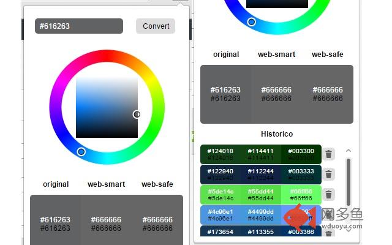Select original #616263 swatch in right panel
The height and width of the screenshot is (245, 392).
coord(225,94)
